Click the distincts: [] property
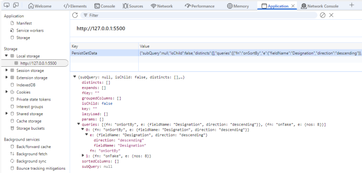The image size is (362, 173). point(96,82)
